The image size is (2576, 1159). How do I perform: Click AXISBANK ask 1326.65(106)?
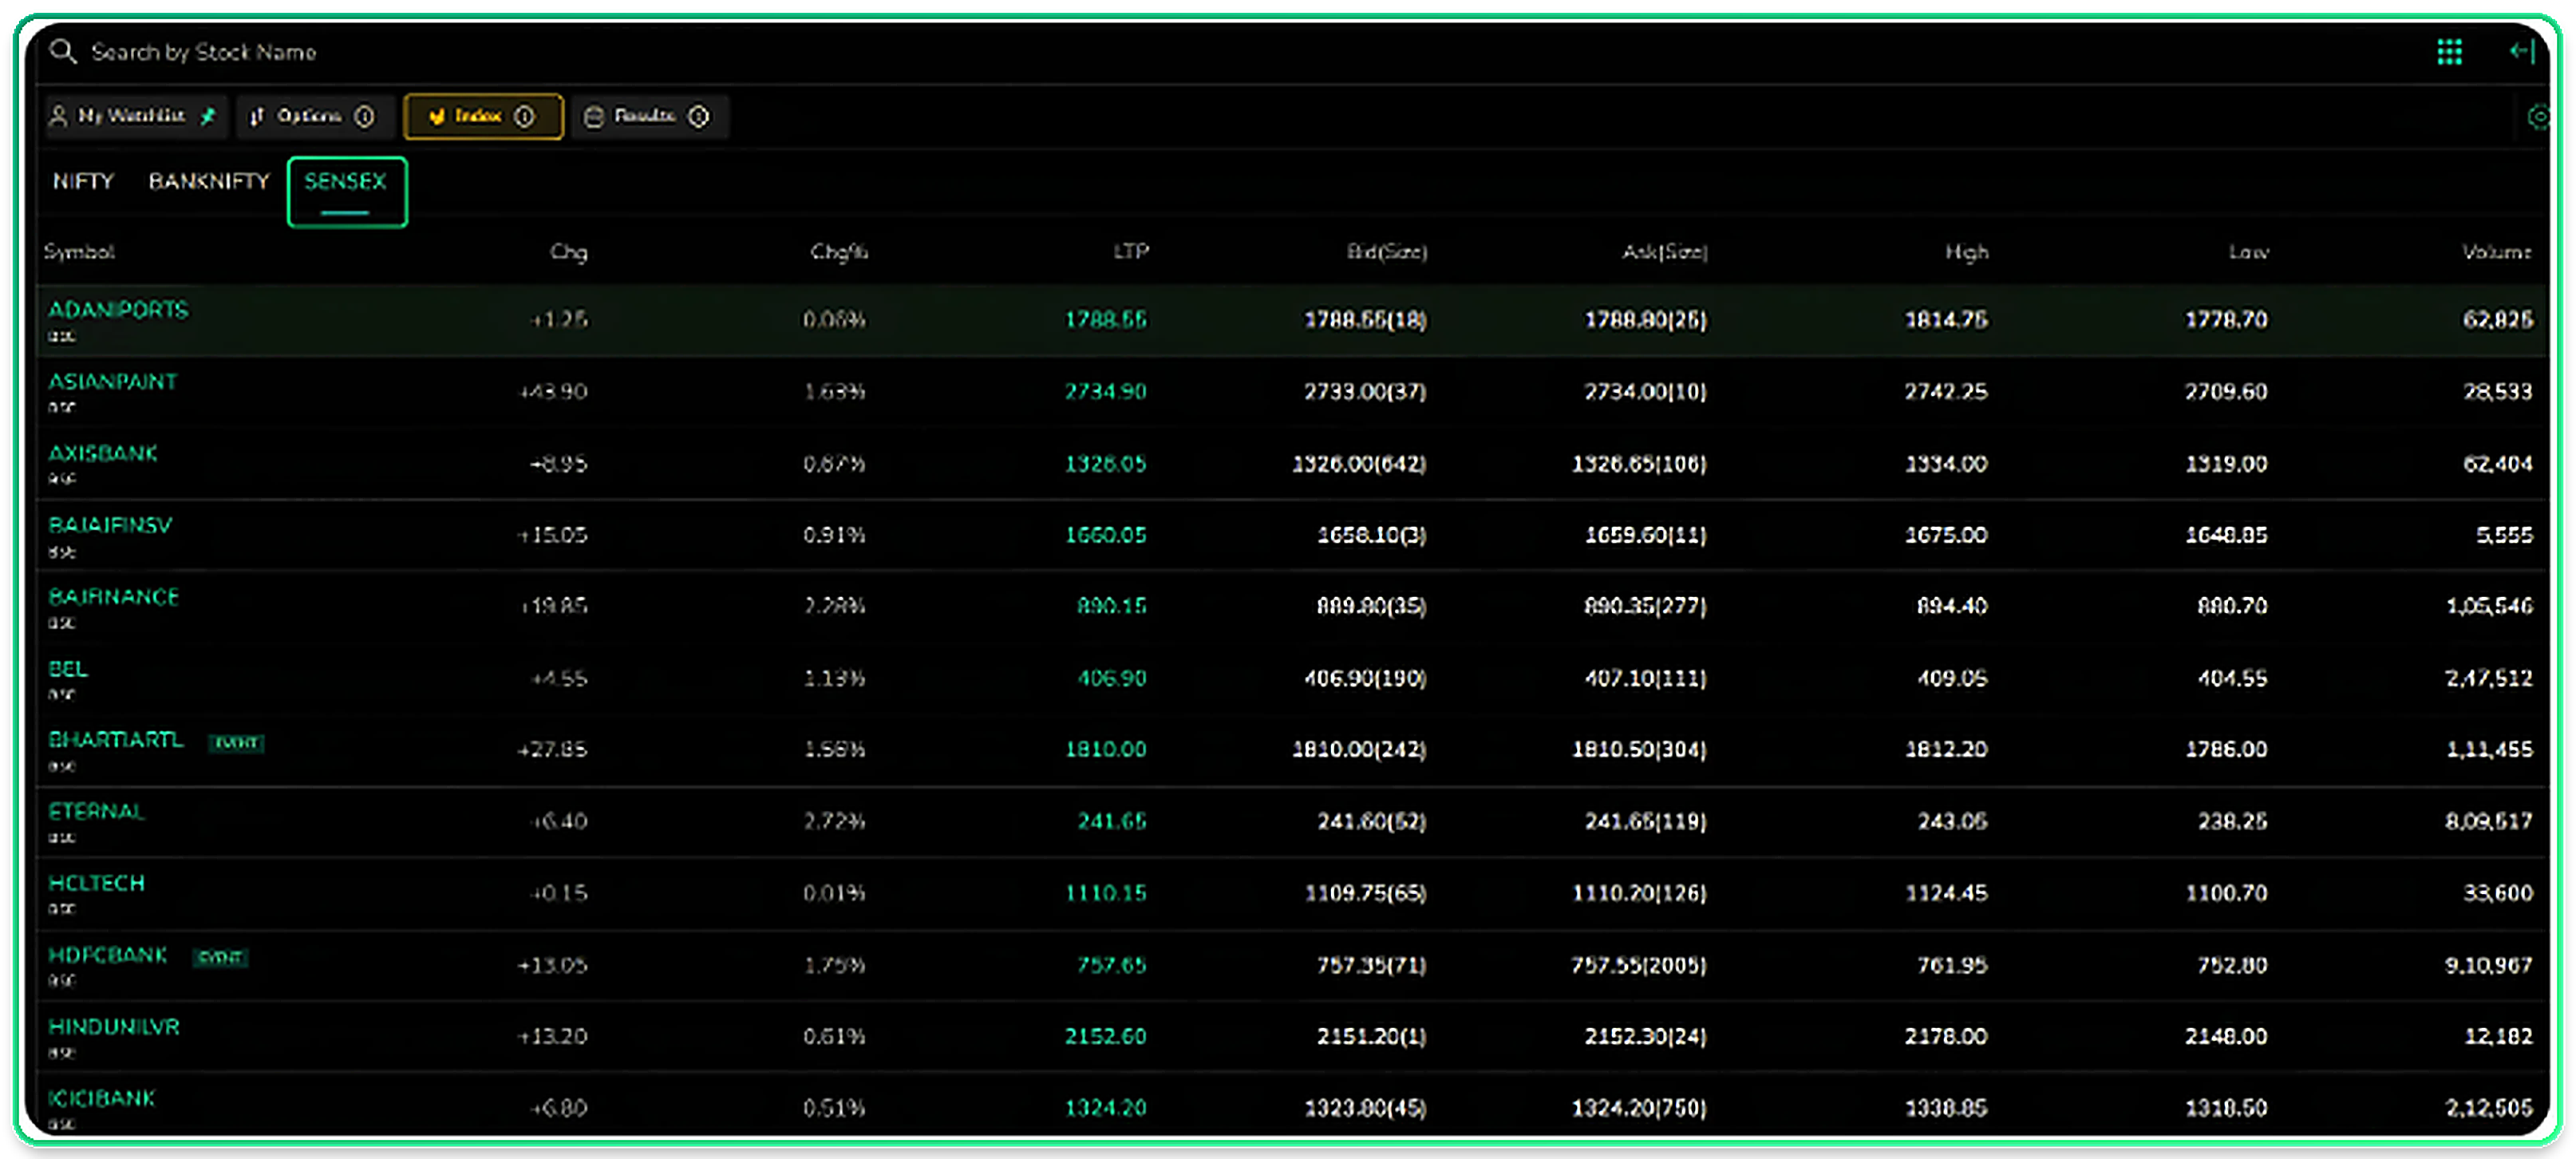pyautogui.click(x=1639, y=464)
